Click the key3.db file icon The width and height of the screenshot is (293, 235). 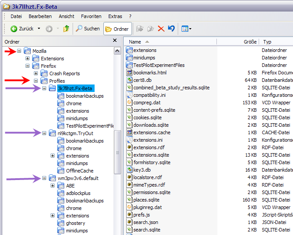pos(129,170)
